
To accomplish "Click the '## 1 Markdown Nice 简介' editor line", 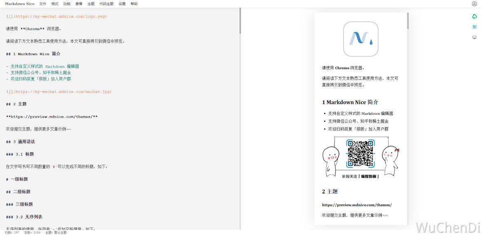I will pyautogui.click(x=33, y=54).
